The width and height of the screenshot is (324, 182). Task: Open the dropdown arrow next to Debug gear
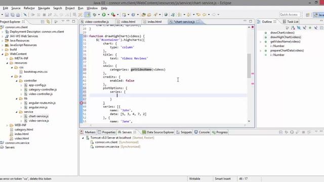click(x=99, y=15)
